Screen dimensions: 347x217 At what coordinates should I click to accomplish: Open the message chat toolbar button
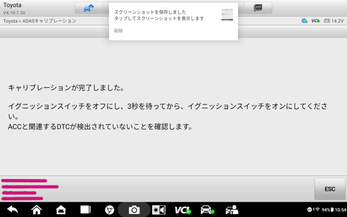tap(258, 8)
